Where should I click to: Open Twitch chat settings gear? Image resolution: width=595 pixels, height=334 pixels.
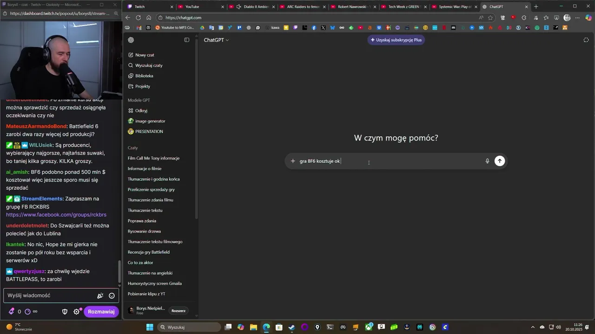[x=77, y=312]
